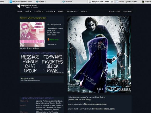
Task: Open MySpaceTV from navigation
Action: [x=72, y=11]
